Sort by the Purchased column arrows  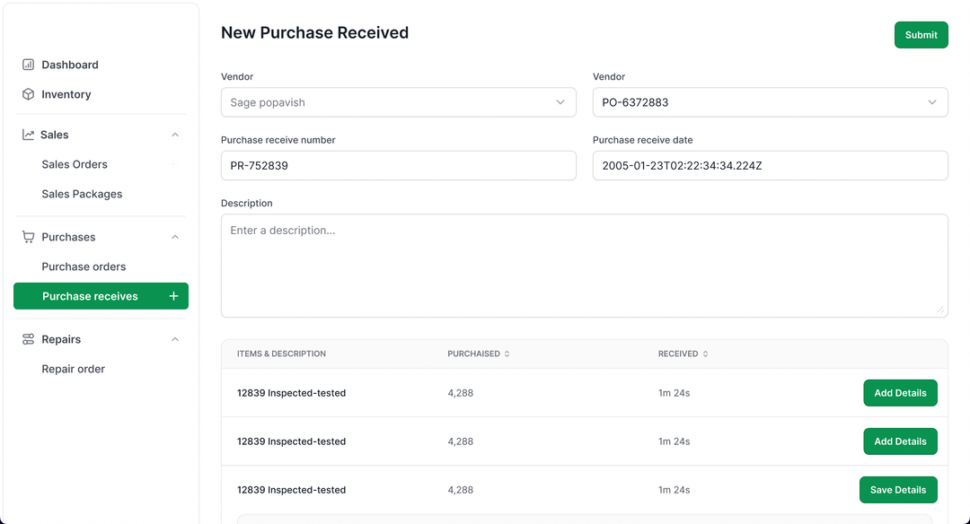pyautogui.click(x=507, y=354)
